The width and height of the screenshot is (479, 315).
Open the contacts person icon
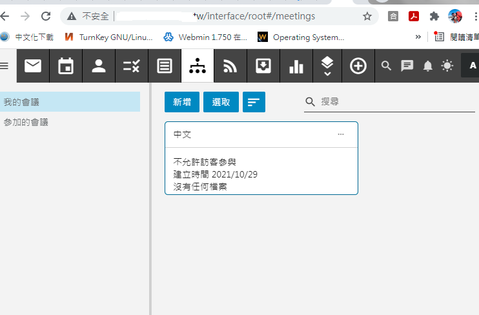click(99, 66)
